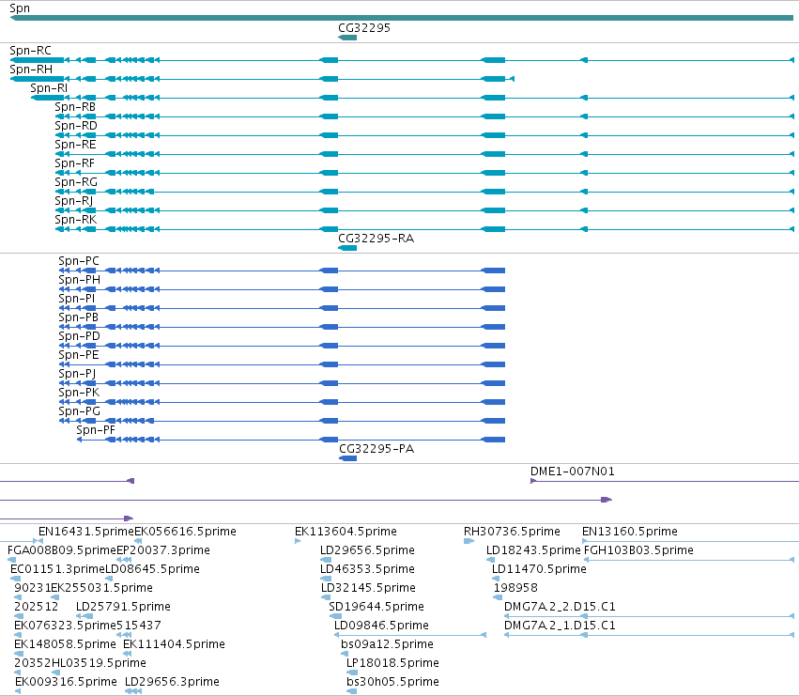Select transcript Spn-RE label
The width and height of the screenshot is (799, 696).
point(75,145)
